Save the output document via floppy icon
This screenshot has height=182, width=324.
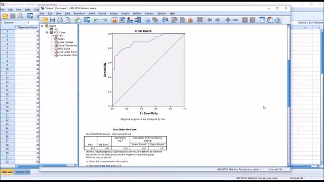(x=53, y=20)
